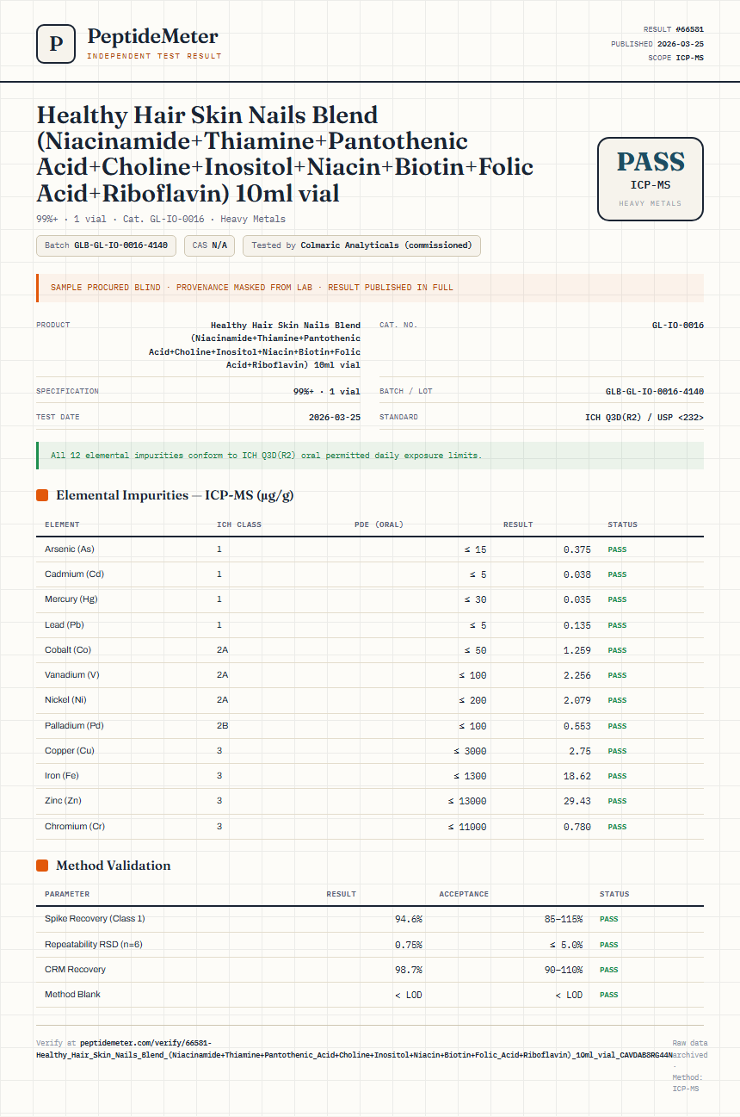740x1117 pixels.
Task: Select the CRM Recovery row label
Action: [x=75, y=969]
